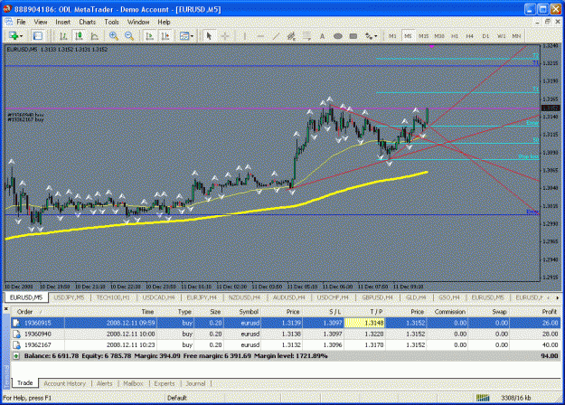Open the Journal terminal tab
Viewport: 565px width, 405px height.
[x=195, y=383]
